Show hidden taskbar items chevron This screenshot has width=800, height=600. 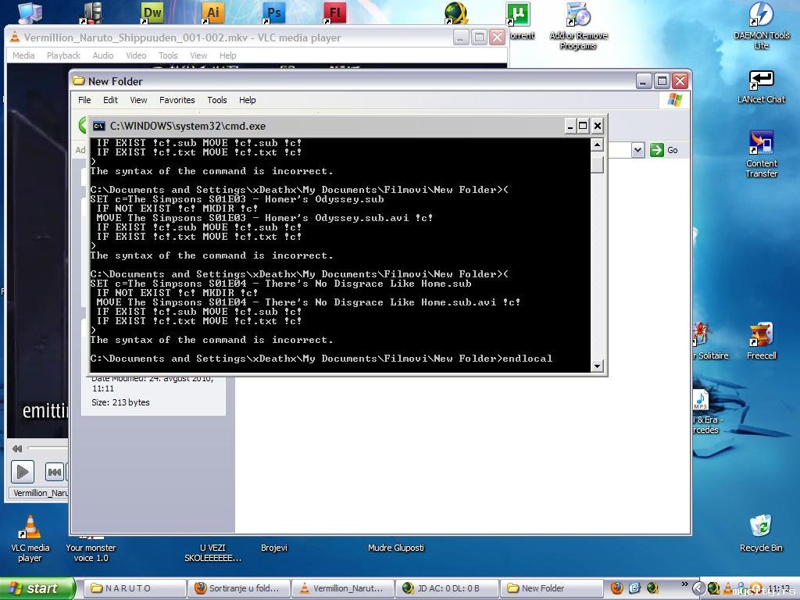coord(684,584)
